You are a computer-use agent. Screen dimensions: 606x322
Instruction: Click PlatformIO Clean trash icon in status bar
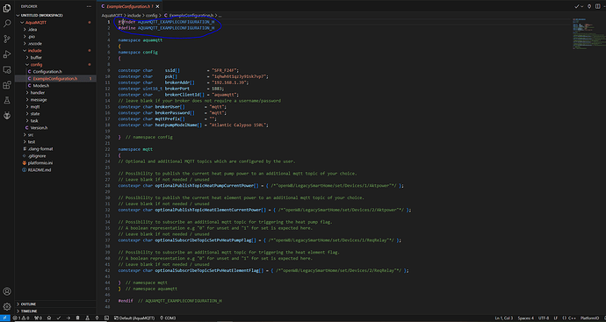point(77,318)
